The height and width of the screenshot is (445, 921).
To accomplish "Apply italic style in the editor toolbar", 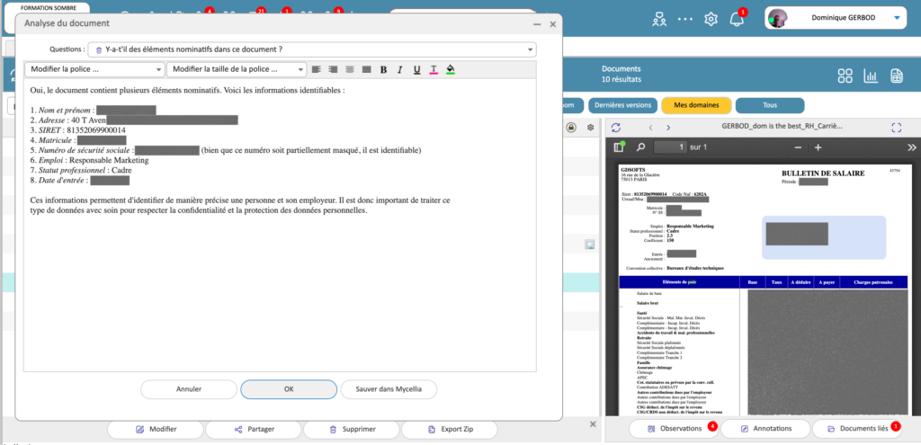I will click(399, 69).
